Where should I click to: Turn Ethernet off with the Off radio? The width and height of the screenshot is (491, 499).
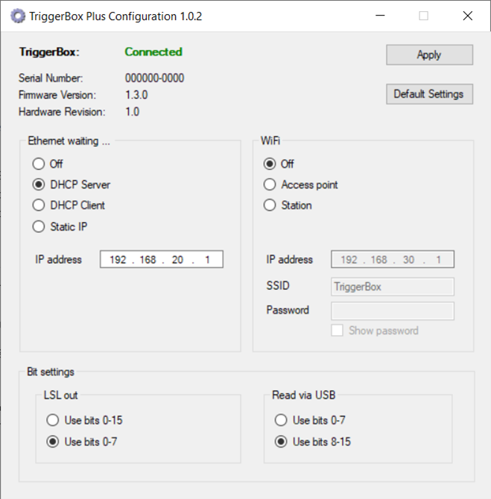[x=39, y=164]
